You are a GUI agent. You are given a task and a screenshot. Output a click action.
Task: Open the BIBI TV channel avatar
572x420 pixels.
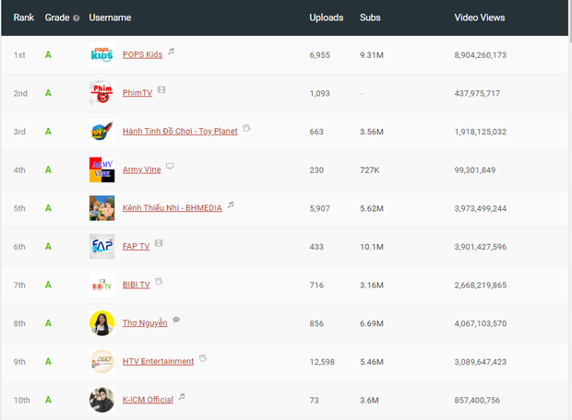click(101, 285)
